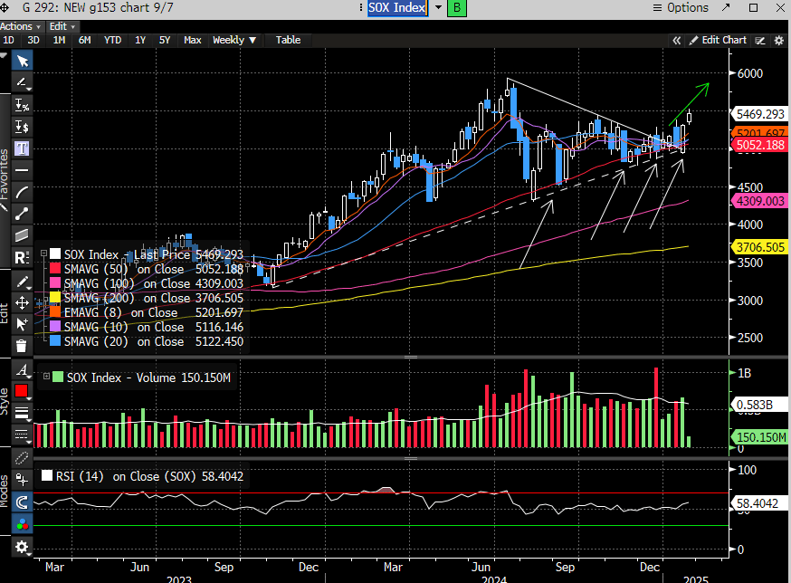Open the Weekly periodicity dropdown
The image size is (791, 583).
(234, 40)
